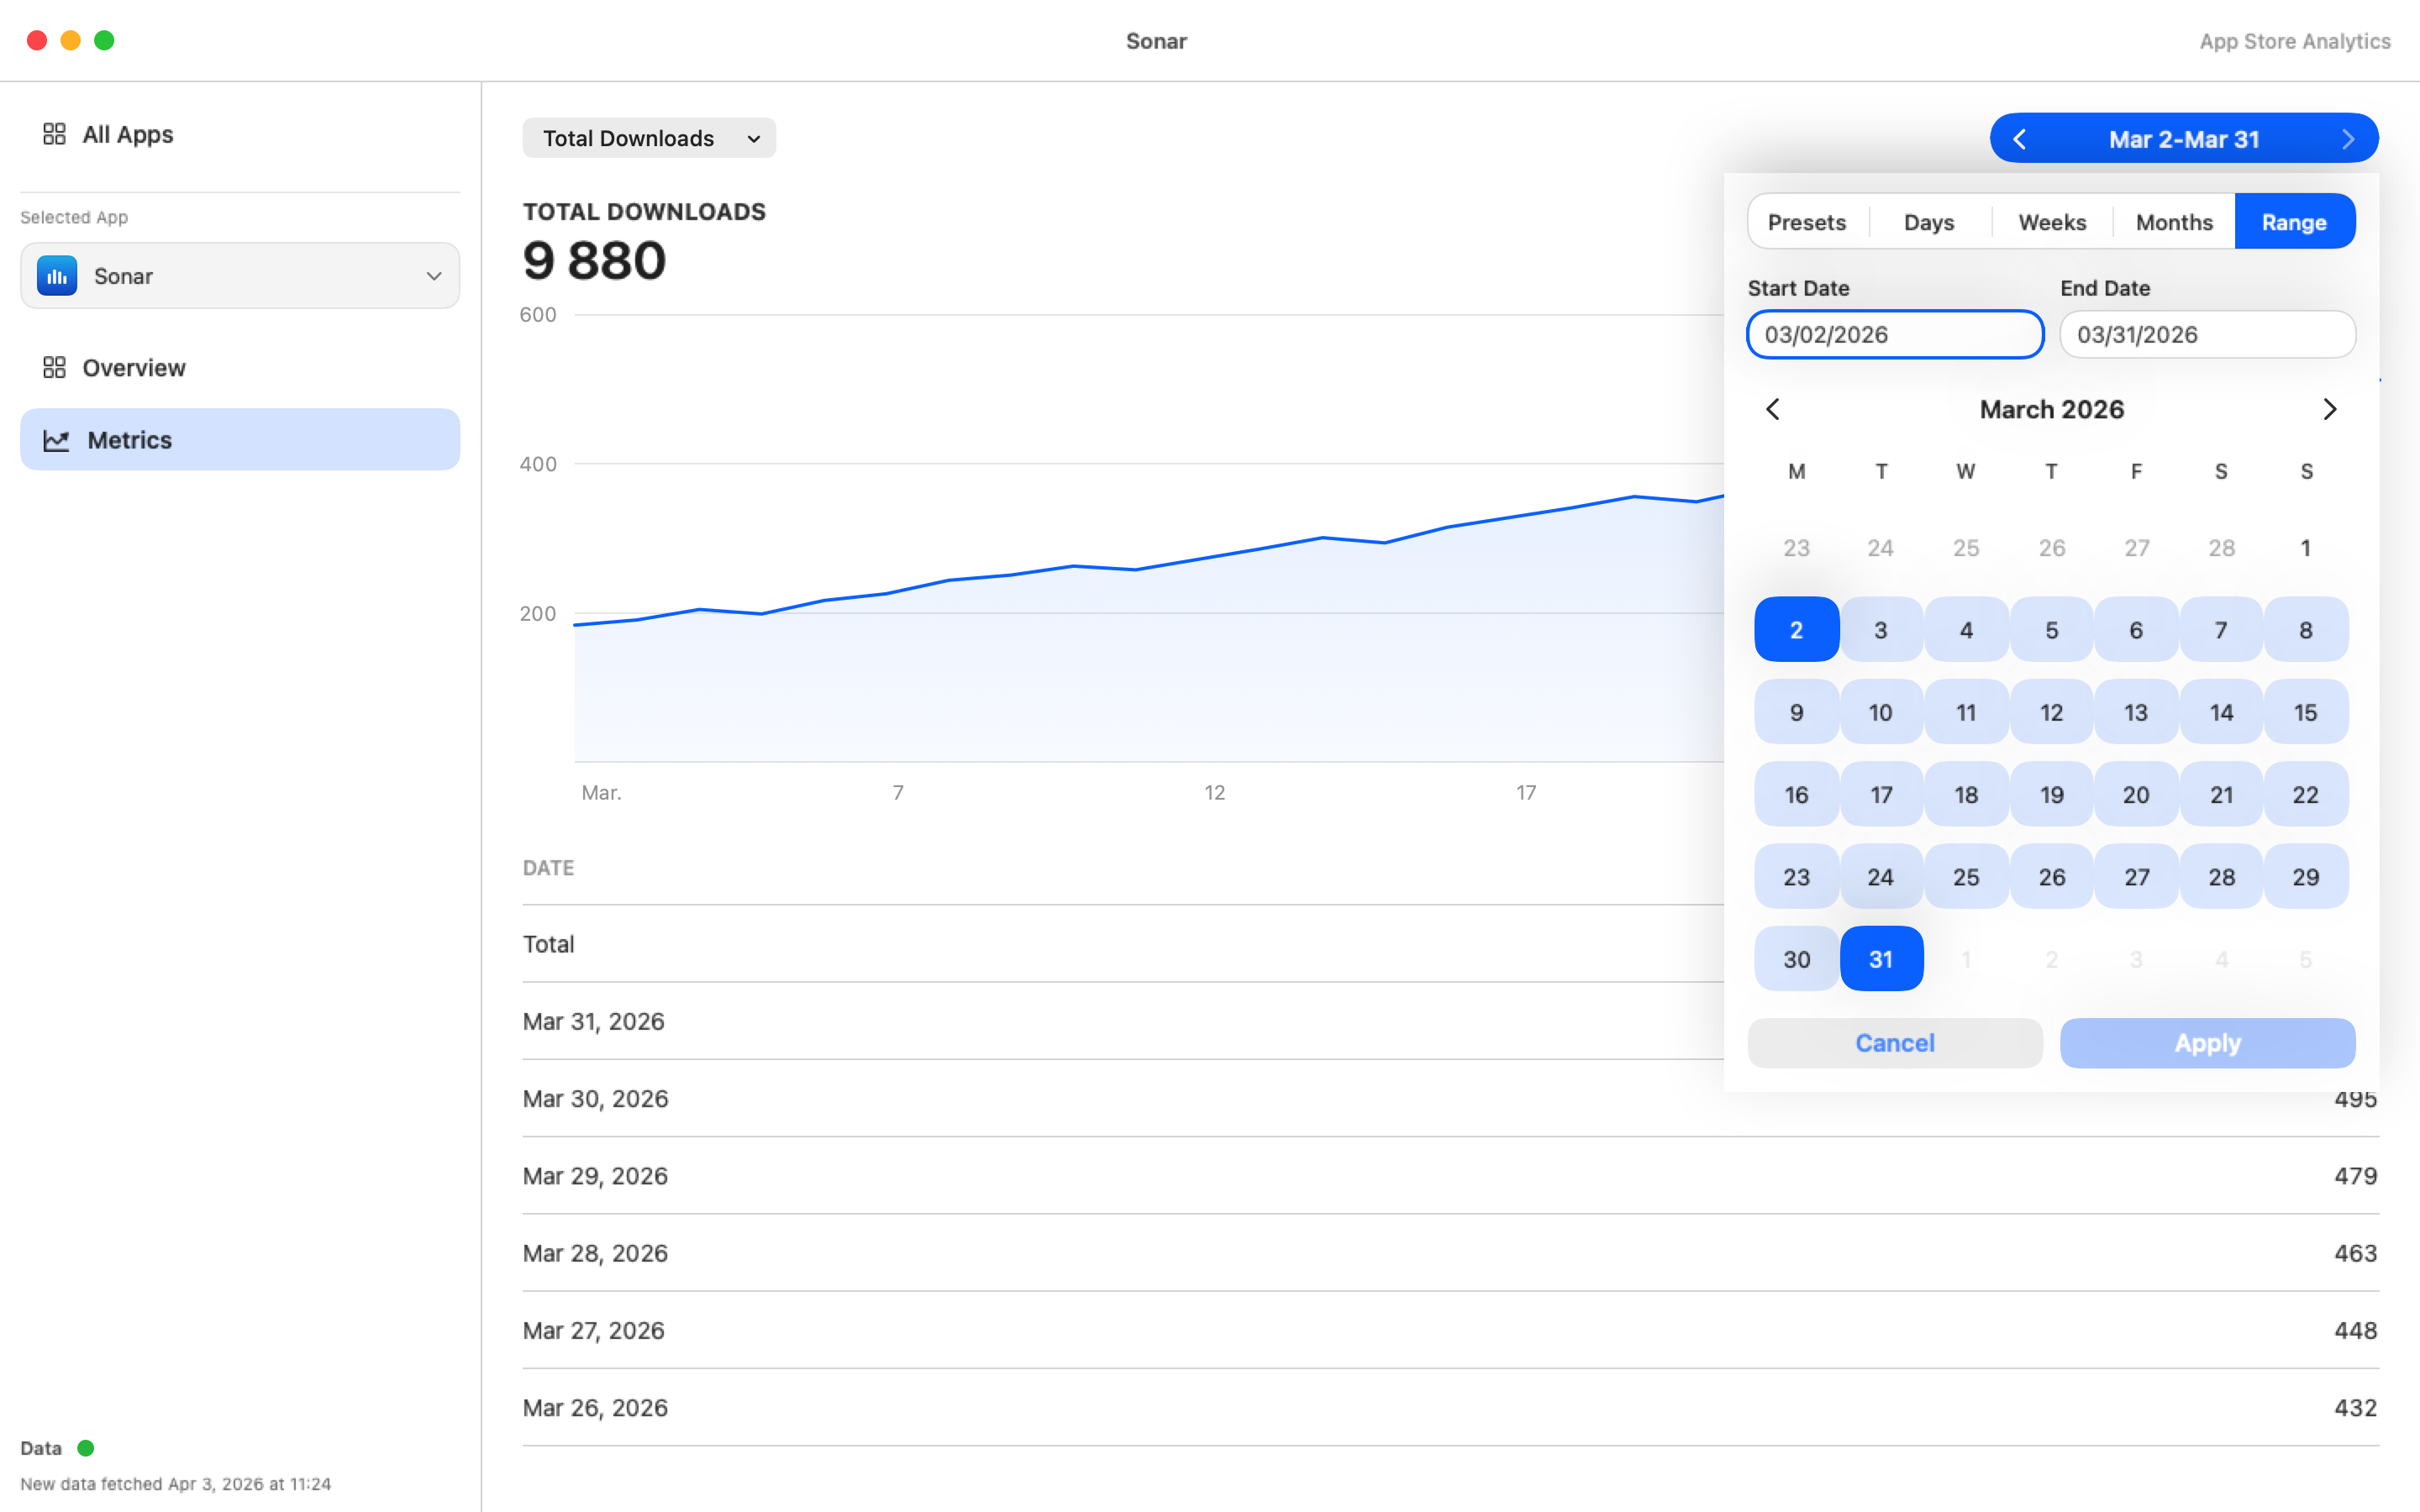
Task: Click the All Apps grid icon
Action: 54,134
